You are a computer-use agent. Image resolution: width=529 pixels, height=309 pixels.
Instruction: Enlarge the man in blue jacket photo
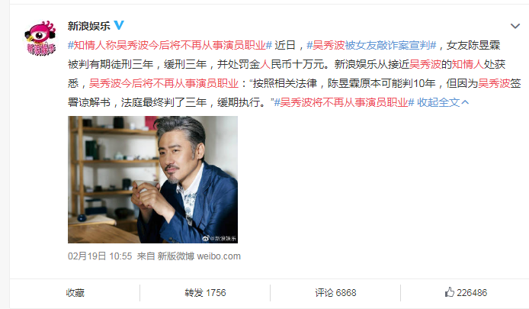pyautogui.click(x=152, y=179)
